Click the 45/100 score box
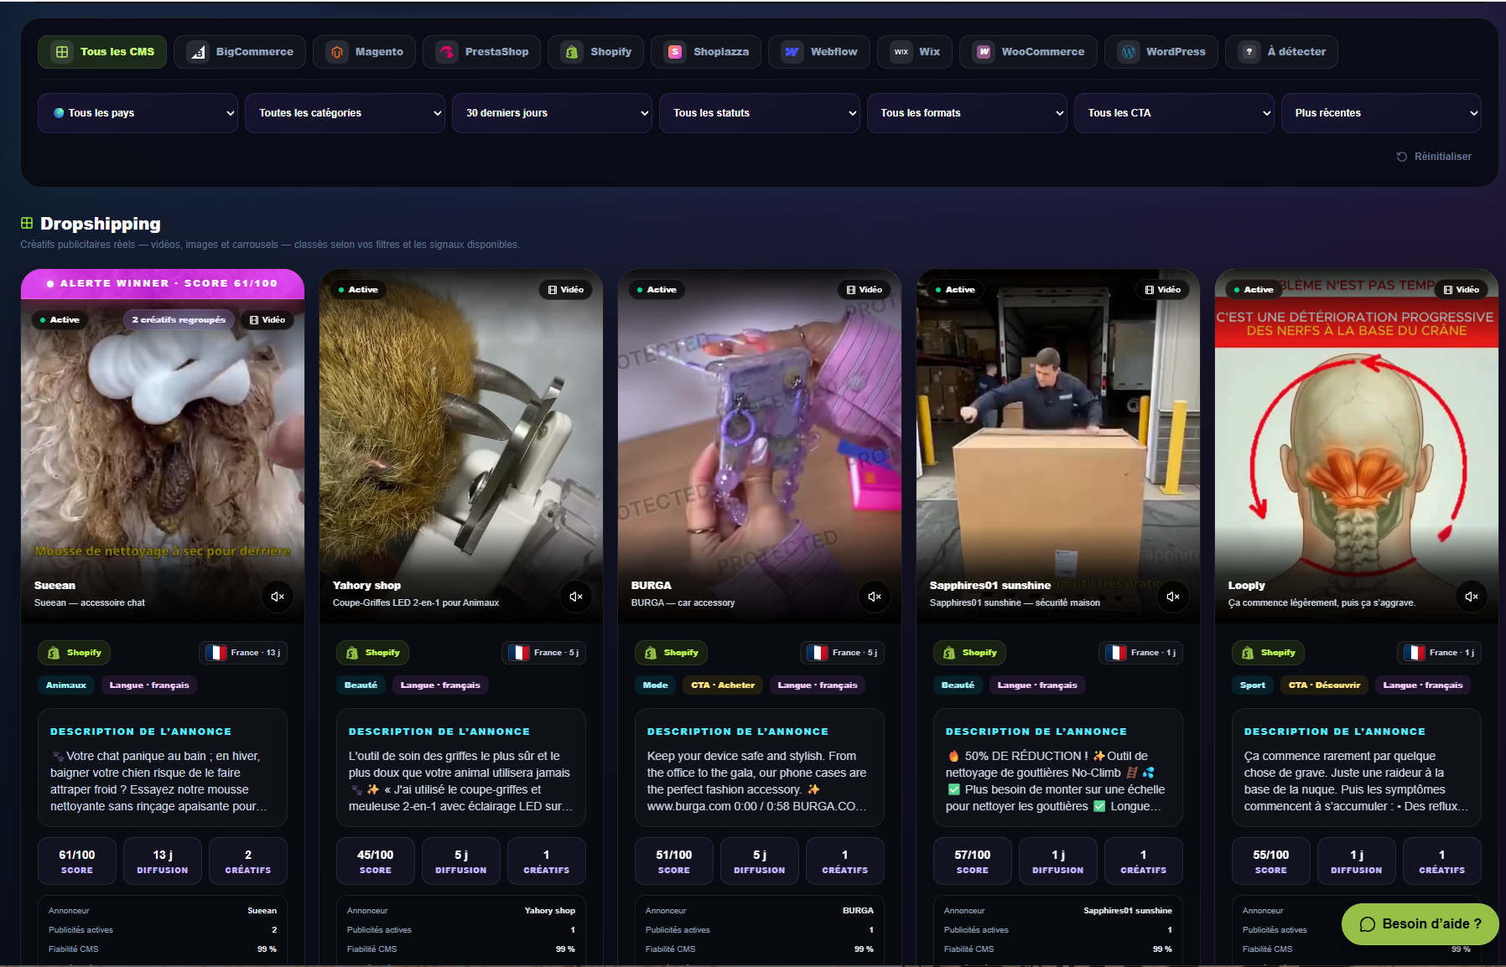1506x967 pixels. click(376, 861)
